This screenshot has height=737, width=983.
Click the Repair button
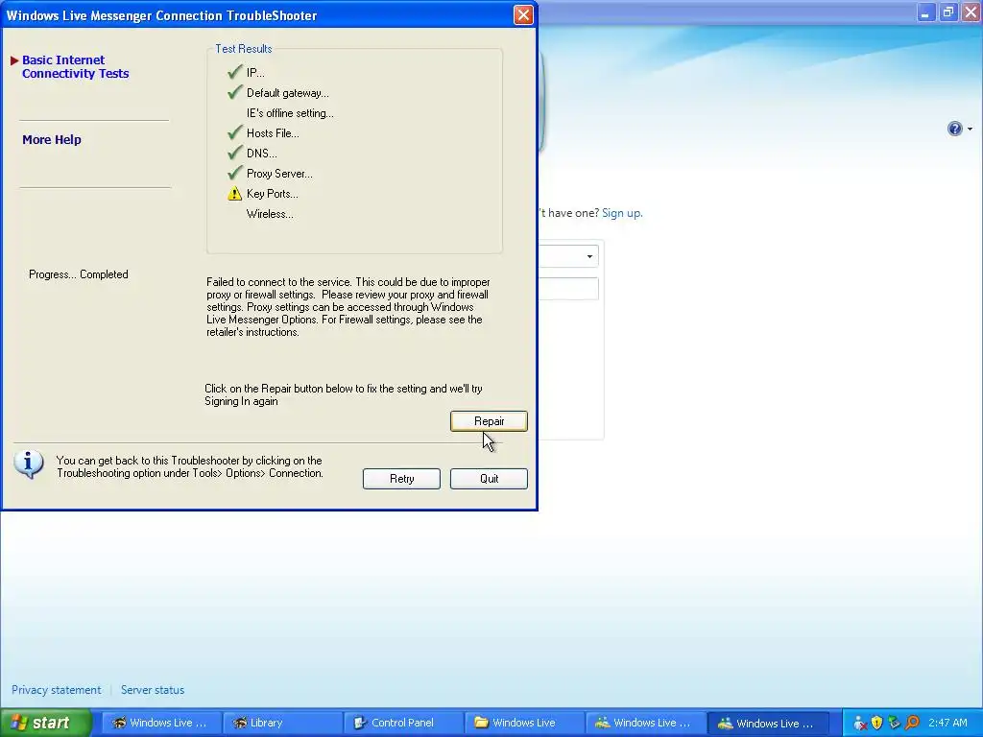(x=489, y=421)
